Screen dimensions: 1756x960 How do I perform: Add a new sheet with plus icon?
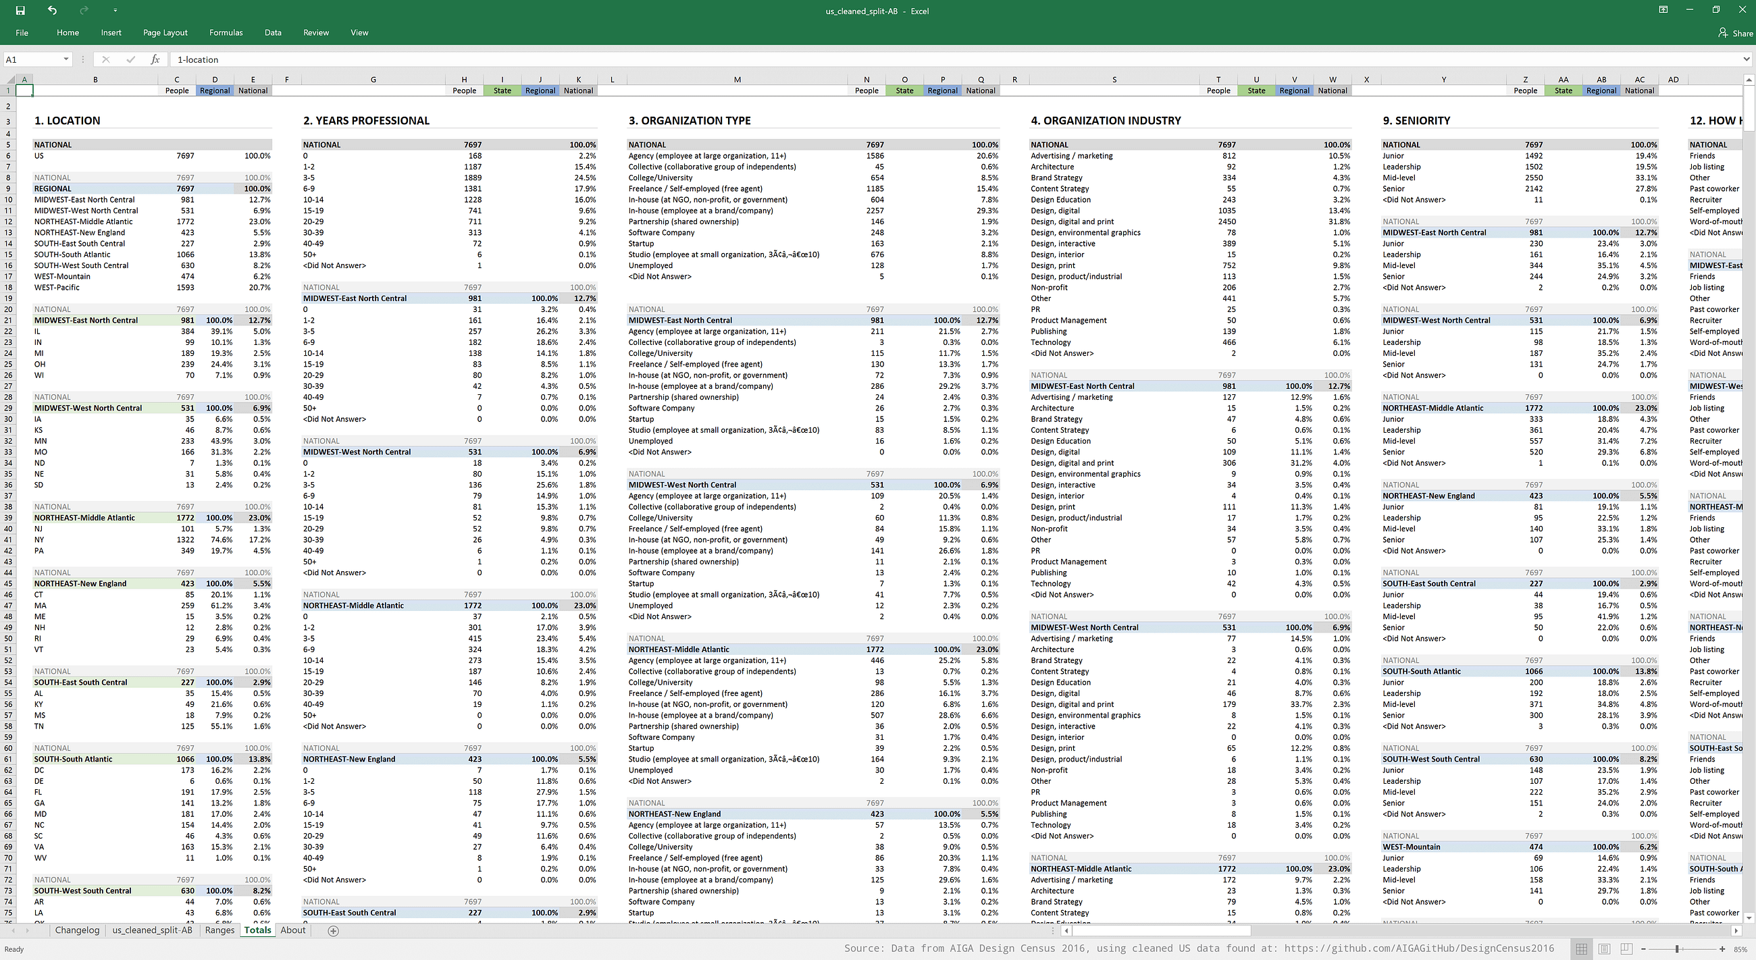pos(334,931)
